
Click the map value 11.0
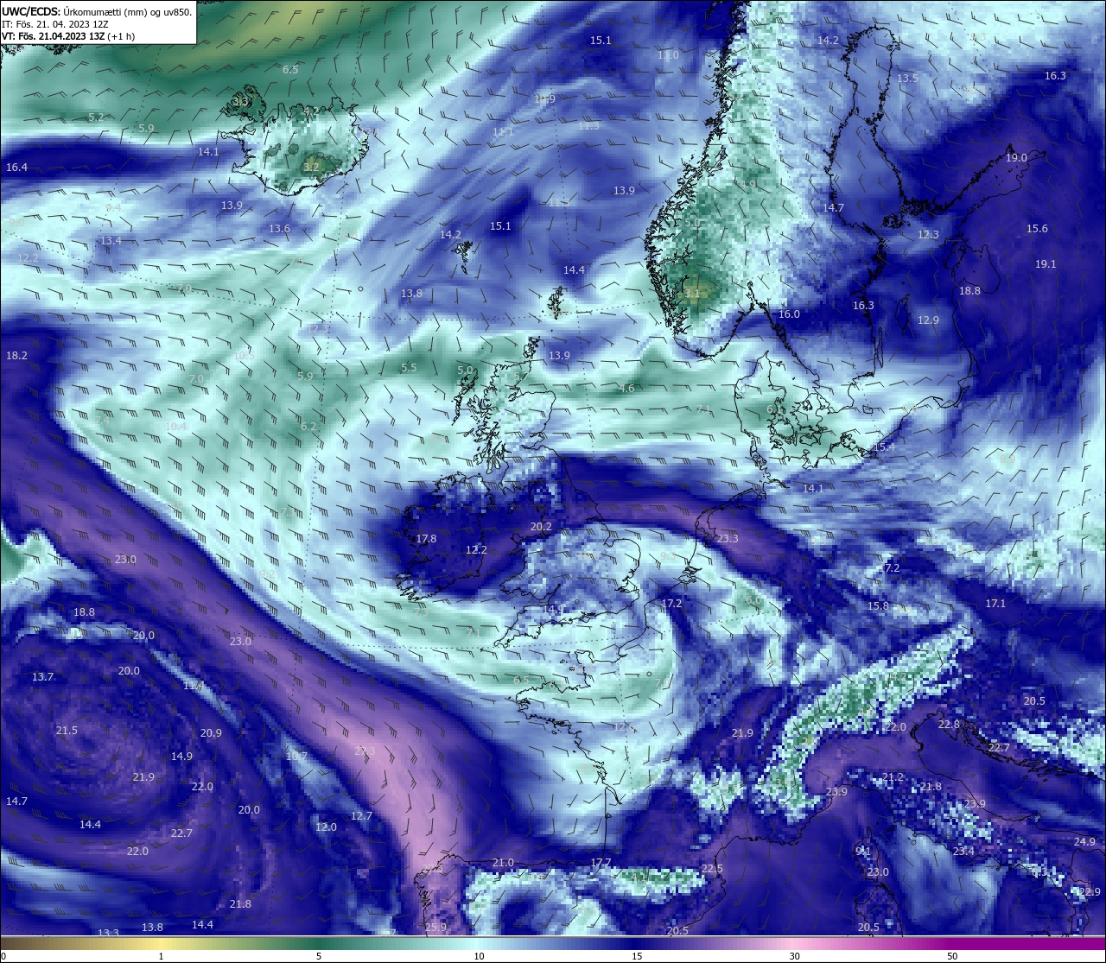coord(668,54)
